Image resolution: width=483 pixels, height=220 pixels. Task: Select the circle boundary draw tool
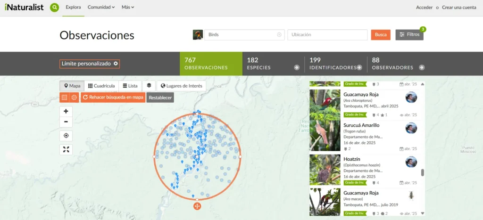[x=74, y=98]
